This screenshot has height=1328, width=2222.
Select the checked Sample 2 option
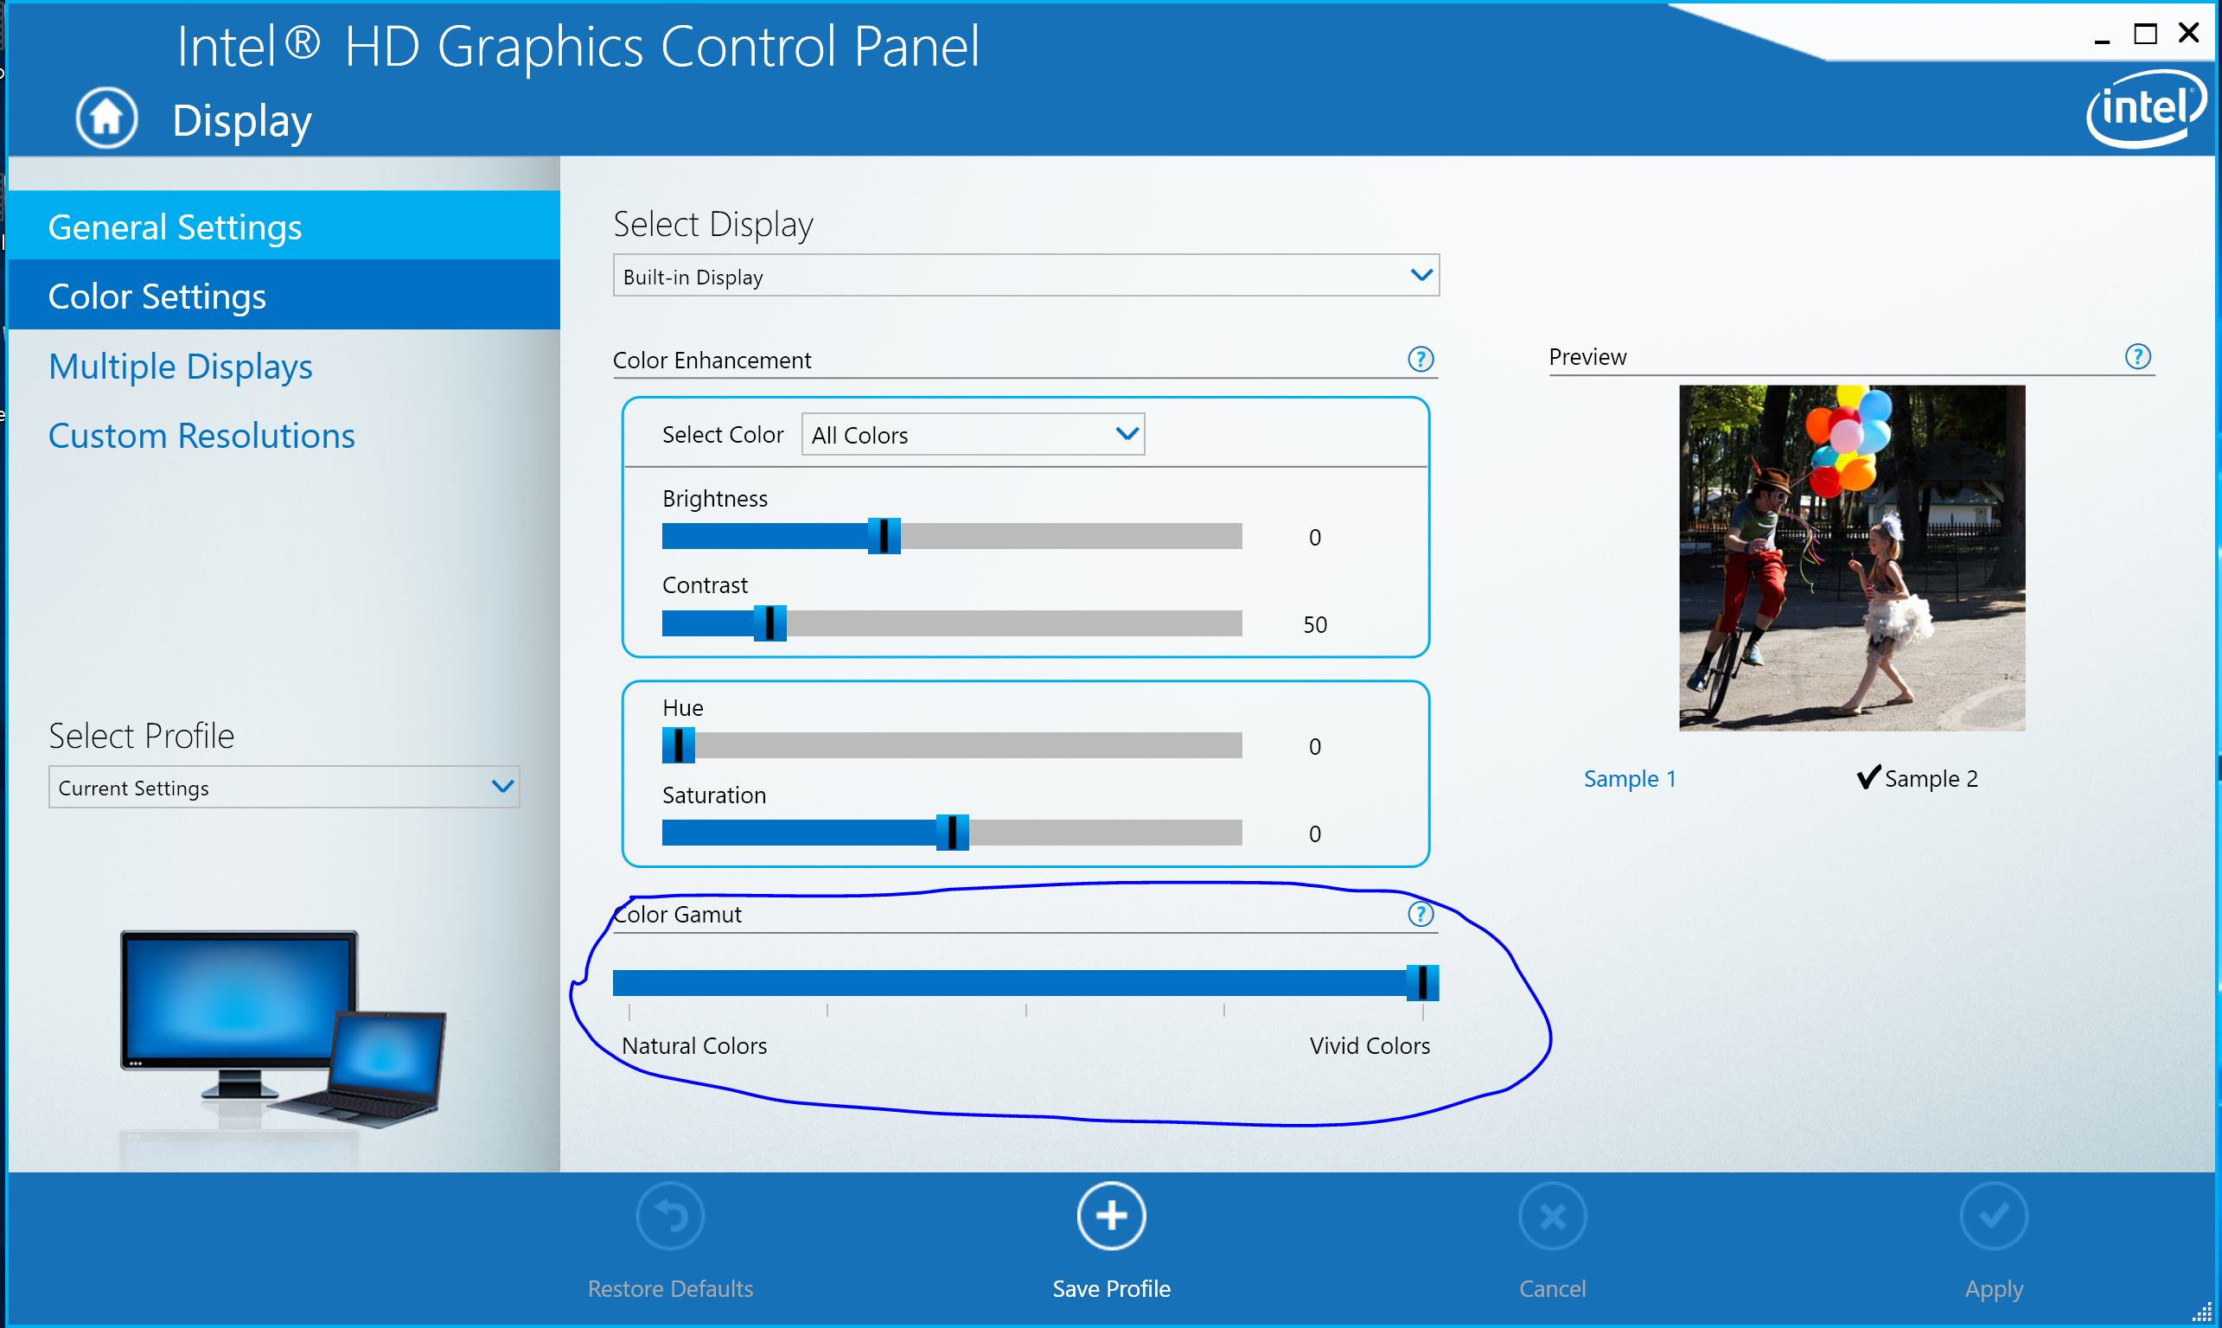point(1918,778)
